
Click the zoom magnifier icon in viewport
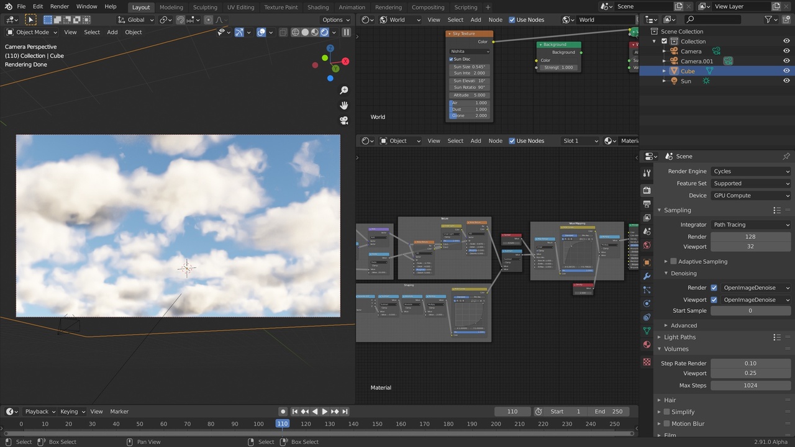tap(344, 89)
